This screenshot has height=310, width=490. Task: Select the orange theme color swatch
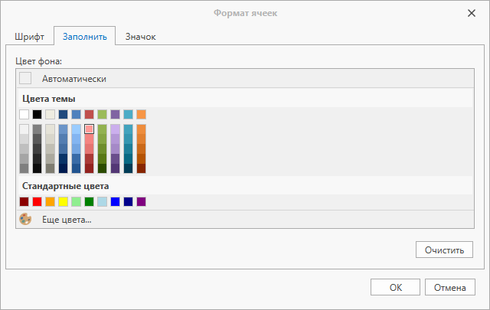pos(141,114)
